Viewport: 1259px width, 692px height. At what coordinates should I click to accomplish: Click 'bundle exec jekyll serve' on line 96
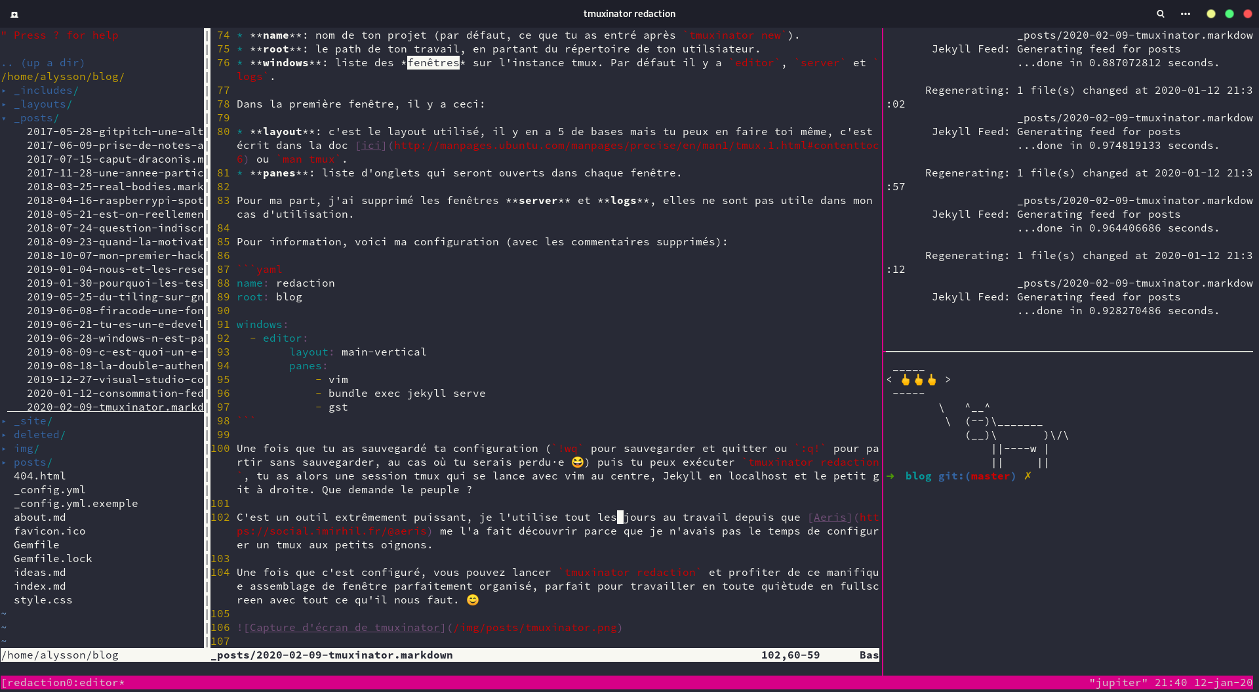click(407, 394)
